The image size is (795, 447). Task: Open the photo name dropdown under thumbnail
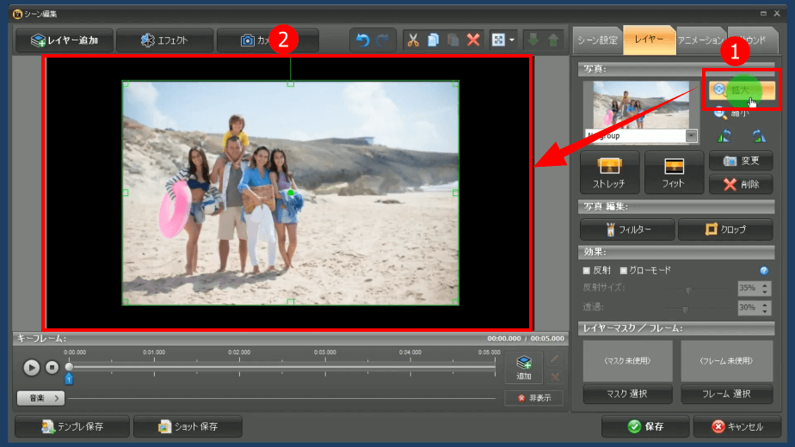pos(691,136)
